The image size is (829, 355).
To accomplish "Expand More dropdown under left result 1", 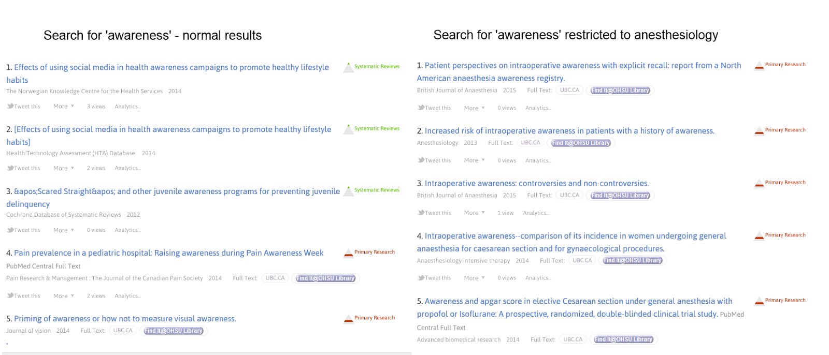I will click(x=64, y=106).
